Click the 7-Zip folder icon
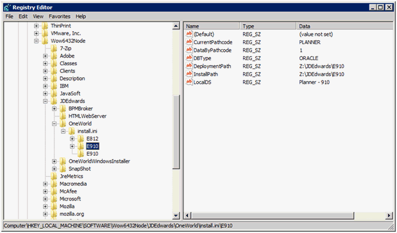The image size is (397, 233). (x=54, y=48)
